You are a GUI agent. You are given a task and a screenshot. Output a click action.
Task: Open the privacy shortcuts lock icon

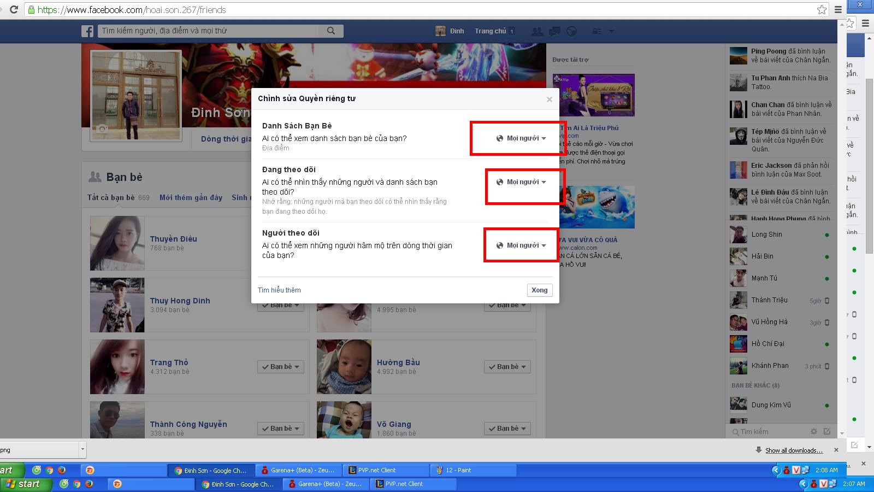click(x=597, y=31)
